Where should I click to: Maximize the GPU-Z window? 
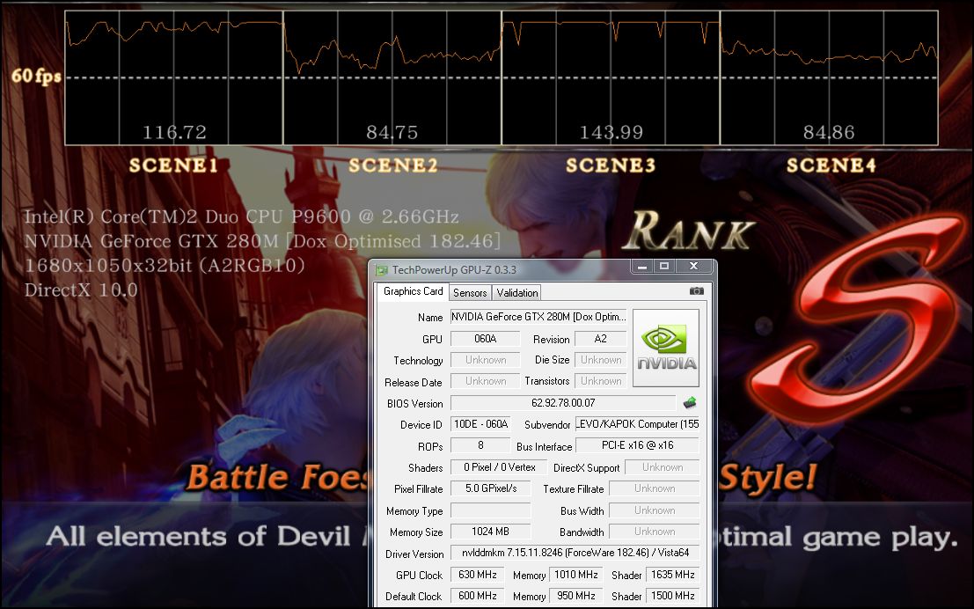pos(664,267)
